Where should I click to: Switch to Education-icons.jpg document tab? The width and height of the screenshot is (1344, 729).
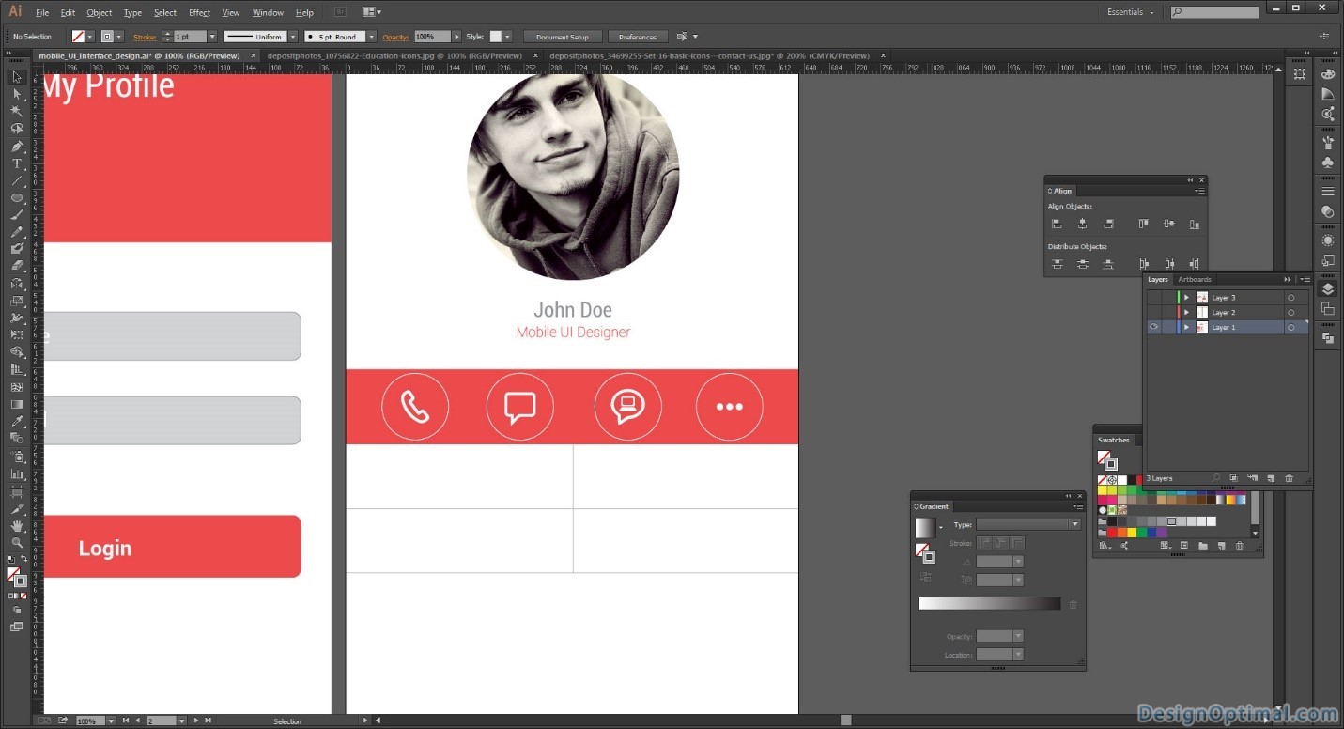coord(394,55)
